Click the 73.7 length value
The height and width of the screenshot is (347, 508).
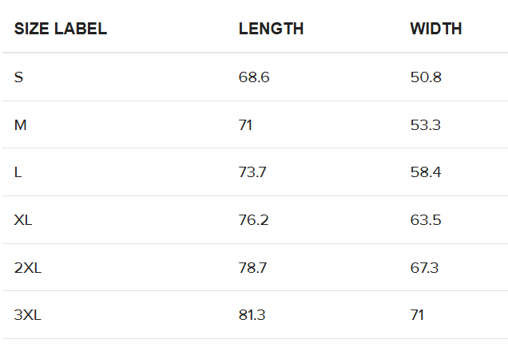[252, 172]
